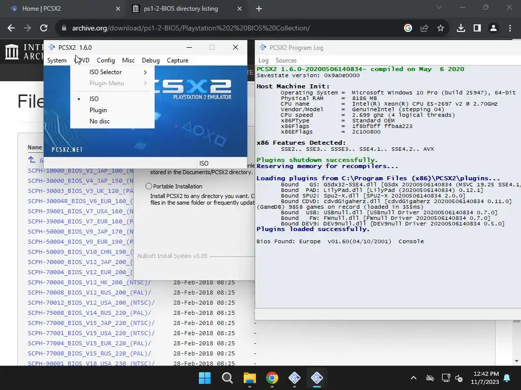Open CDVD menu in PCSX2

click(x=82, y=60)
